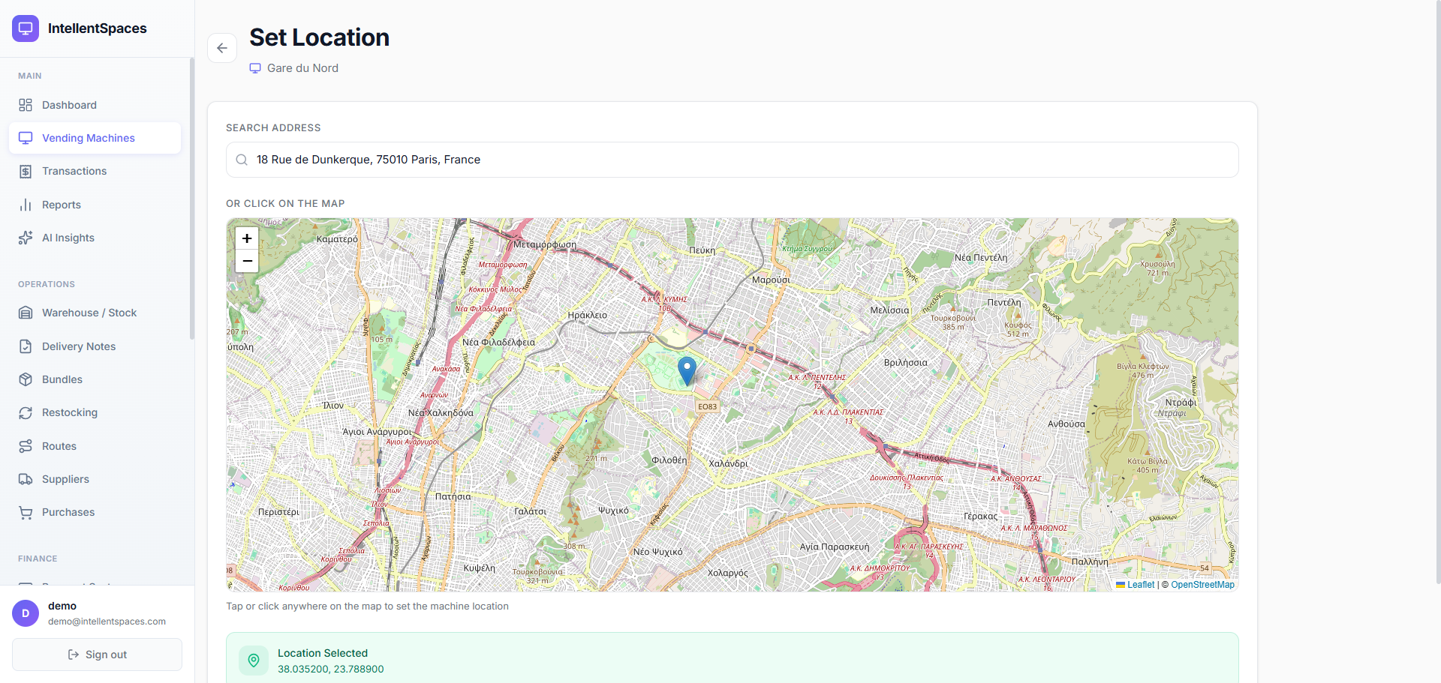Open the OpenStreetMap attribution link
This screenshot has width=1441, height=683.
pyautogui.click(x=1202, y=585)
